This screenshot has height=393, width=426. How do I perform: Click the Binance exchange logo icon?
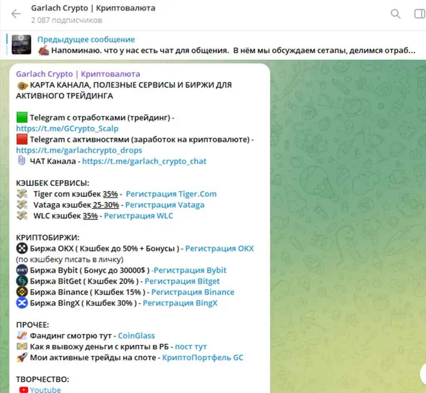pos(22,292)
